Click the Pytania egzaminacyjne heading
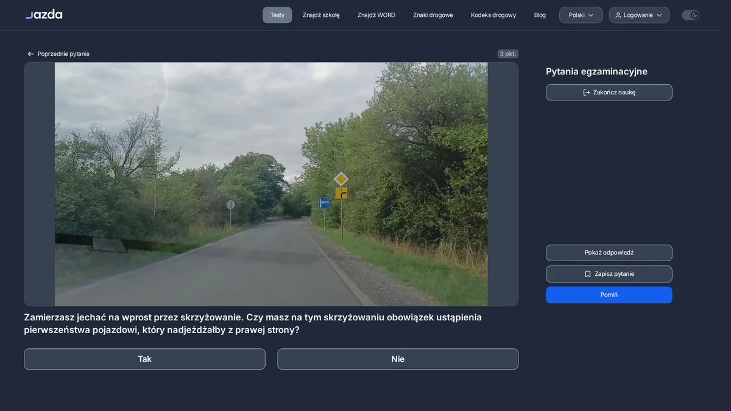Image resolution: width=731 pixels, height=411 pixels. pos(596,71)
